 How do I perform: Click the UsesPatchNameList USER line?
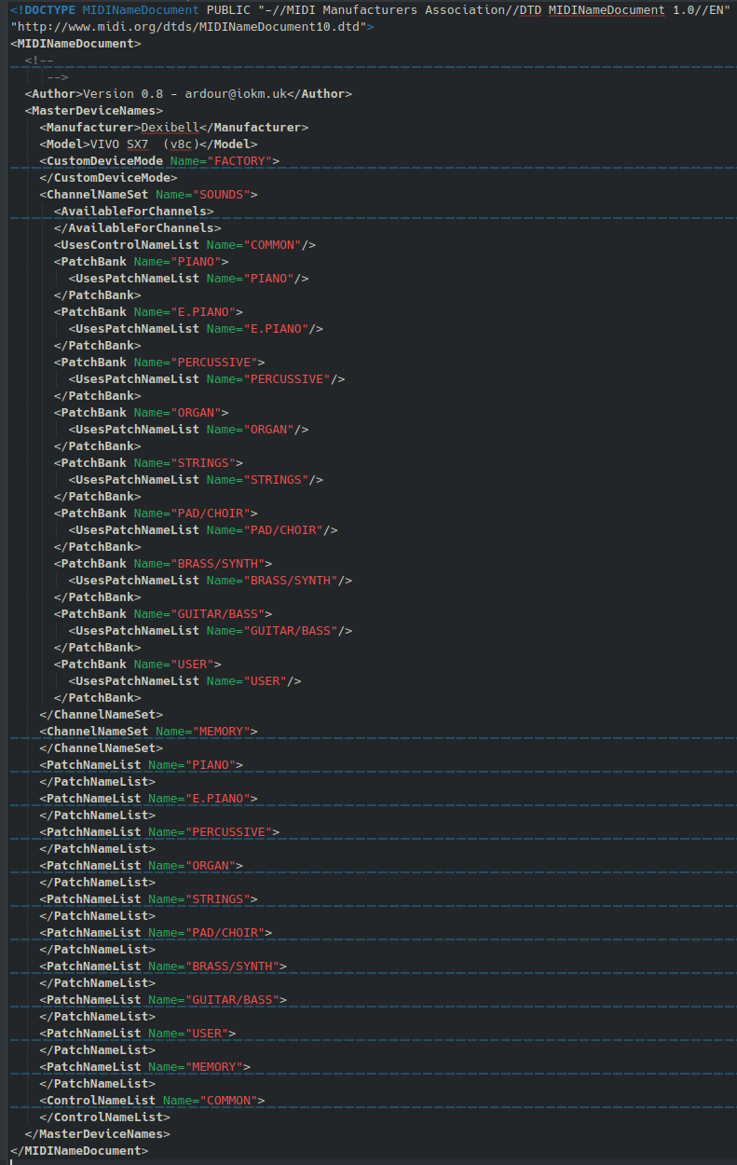184,681
